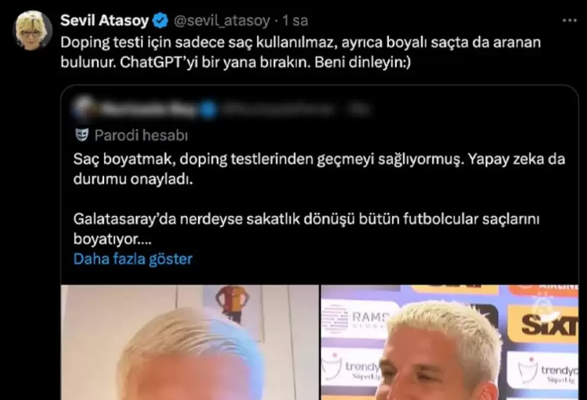The image size is (587, 400).
Task: Click the Galatasaray jersey figure in the left photo
Action: [x=232, y=304]
